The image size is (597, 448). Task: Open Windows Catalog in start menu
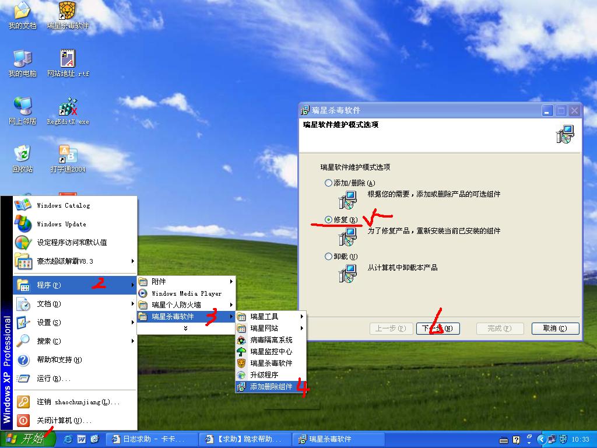click(x=75, y=205)
